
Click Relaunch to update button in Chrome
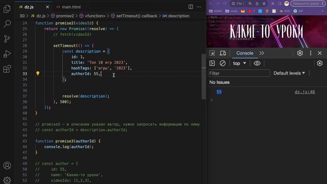pyautogui.click(x=308, y=4)
